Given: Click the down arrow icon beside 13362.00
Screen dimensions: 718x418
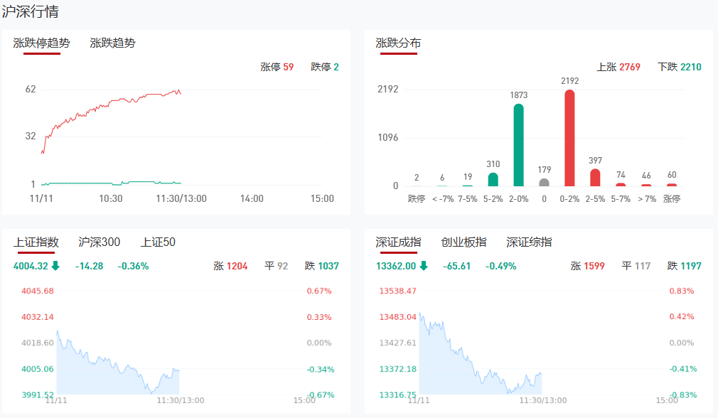Looking at the screenshot, I should (424, 267).
